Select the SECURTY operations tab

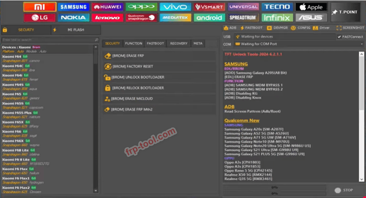pos(112,44)
